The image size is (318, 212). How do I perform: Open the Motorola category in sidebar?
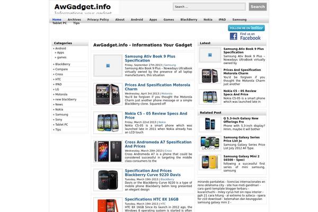(x=61, y=94)
